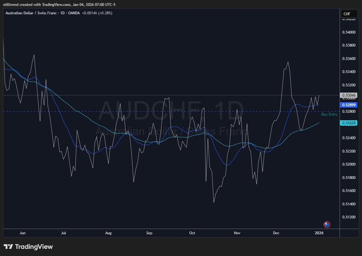The image size is (362, 256).
Task: Click the Australian flag symbol icon
Action: click(x=327, y=225)
